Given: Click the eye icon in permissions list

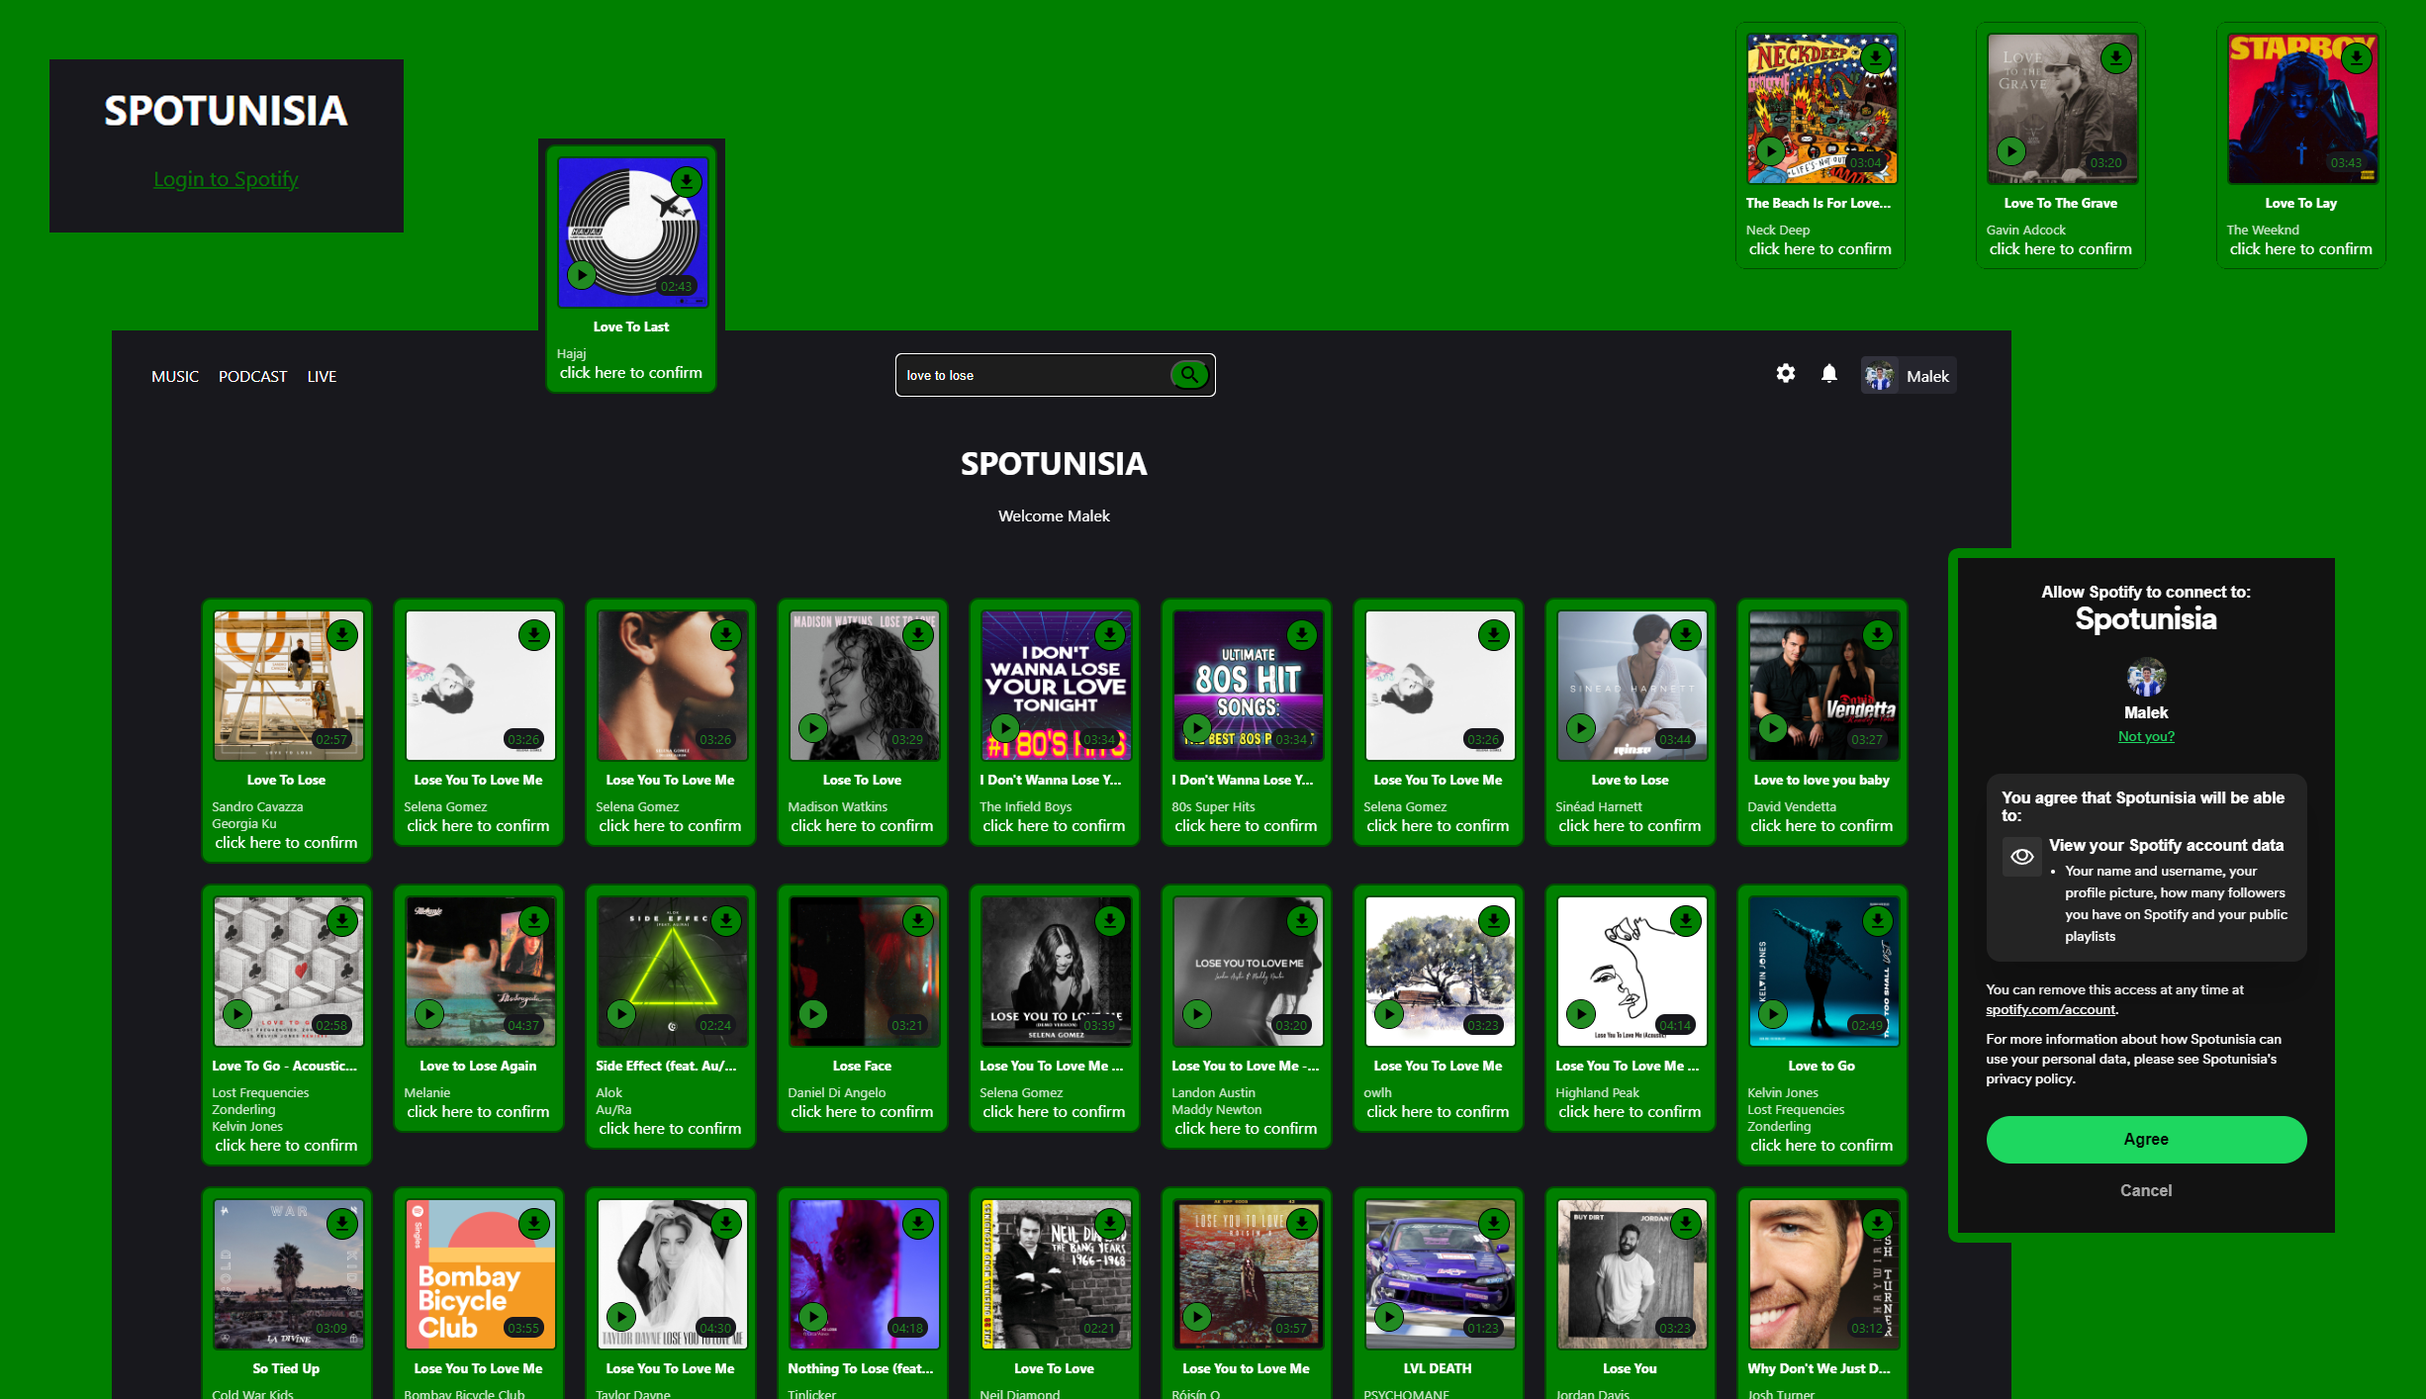Looking at the screenshot, I should pyautogui.click(x=2021, y=856).
